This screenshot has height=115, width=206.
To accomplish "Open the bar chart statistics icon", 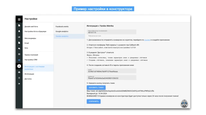I will click(x=19, y=37).
